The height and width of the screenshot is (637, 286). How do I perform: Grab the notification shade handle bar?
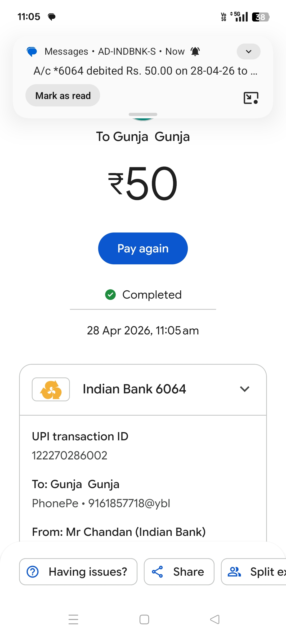click(143, 114)
